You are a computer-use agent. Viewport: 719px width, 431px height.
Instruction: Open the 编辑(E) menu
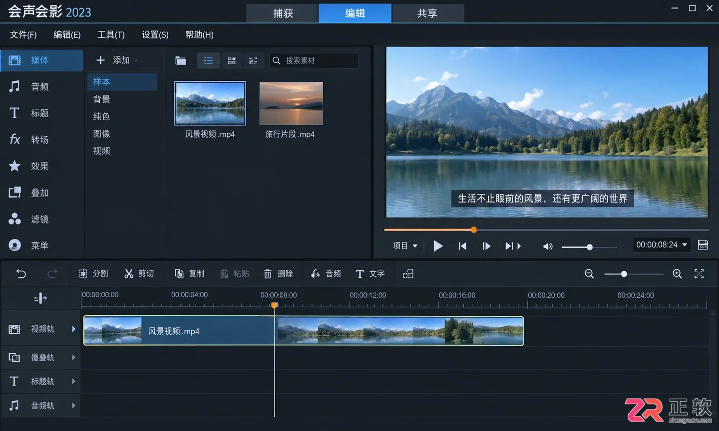tap(67, 35)
